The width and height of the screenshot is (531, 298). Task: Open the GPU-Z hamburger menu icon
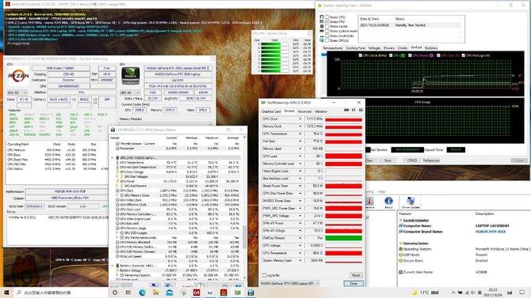[x=361, y=110]
